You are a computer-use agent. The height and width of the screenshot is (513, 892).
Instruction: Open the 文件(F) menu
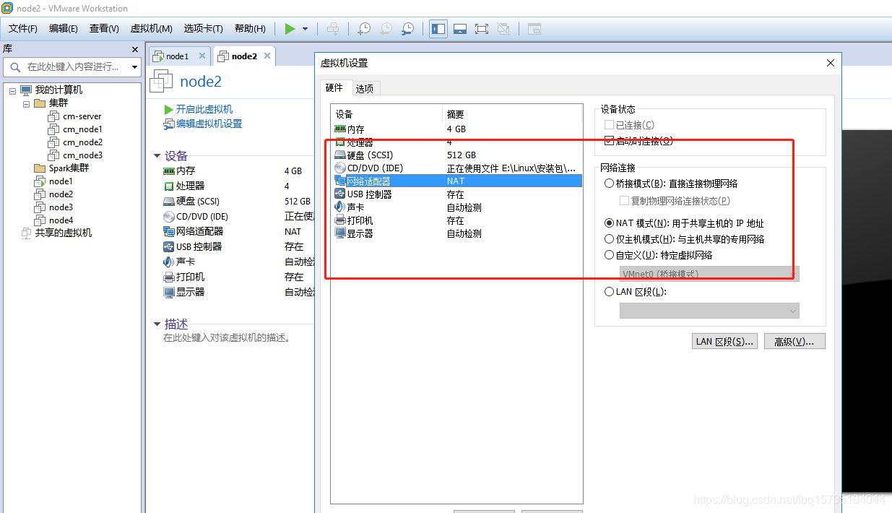tap(23, 29)
